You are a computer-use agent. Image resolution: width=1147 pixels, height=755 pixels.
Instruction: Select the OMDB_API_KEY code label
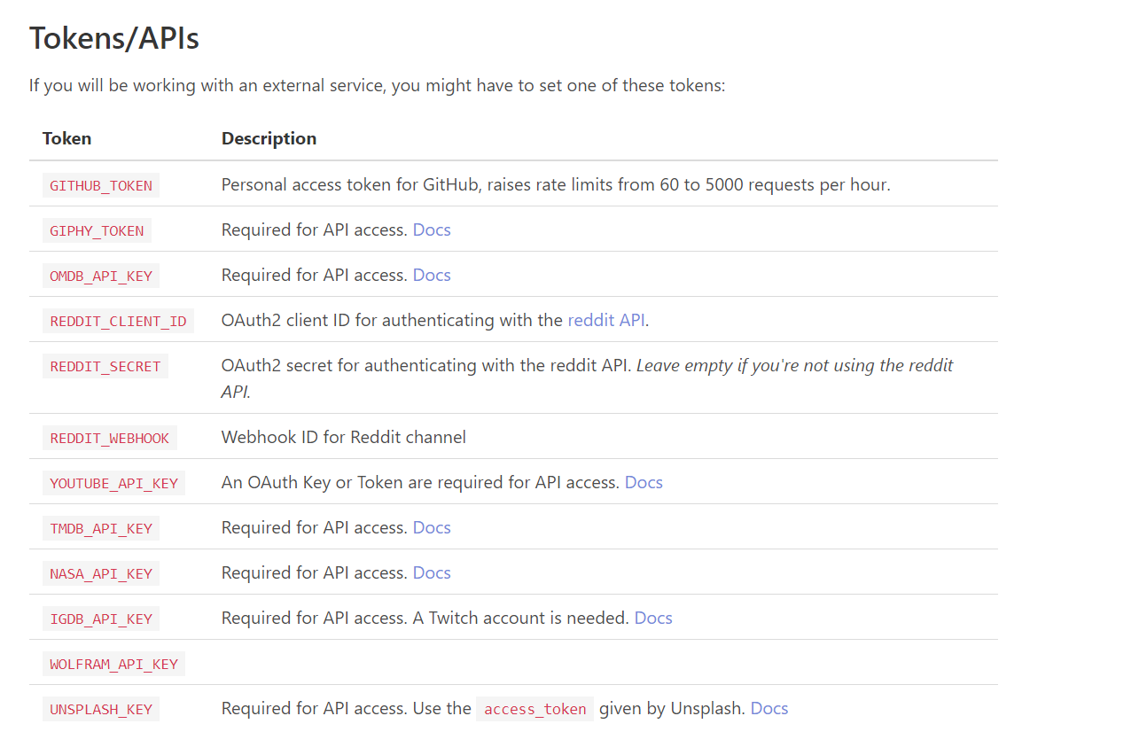pyautogui.click(x=100, y=276)
